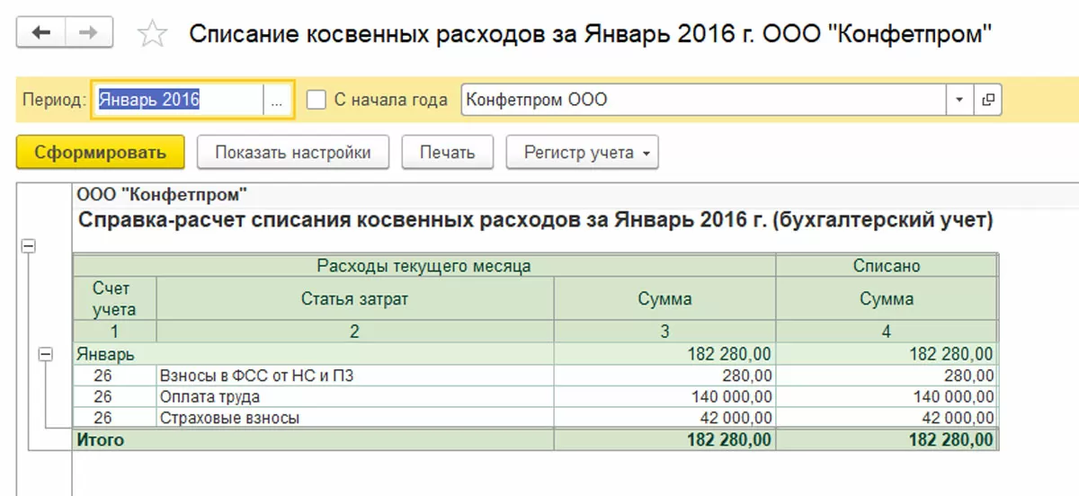Click into the Период input field
This screenshot has width=1079, height=496.
point(178,100)
